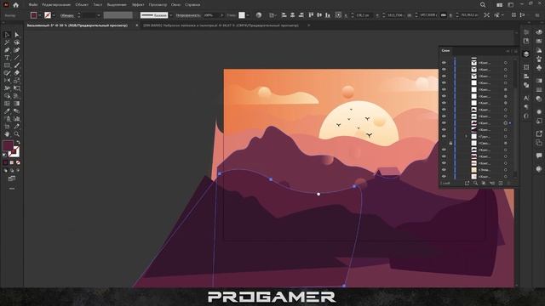Screen dimensions: 545x306
Task: Open the stroke weight dropdown
Action: pyautogui.click(x=99, y=15)
